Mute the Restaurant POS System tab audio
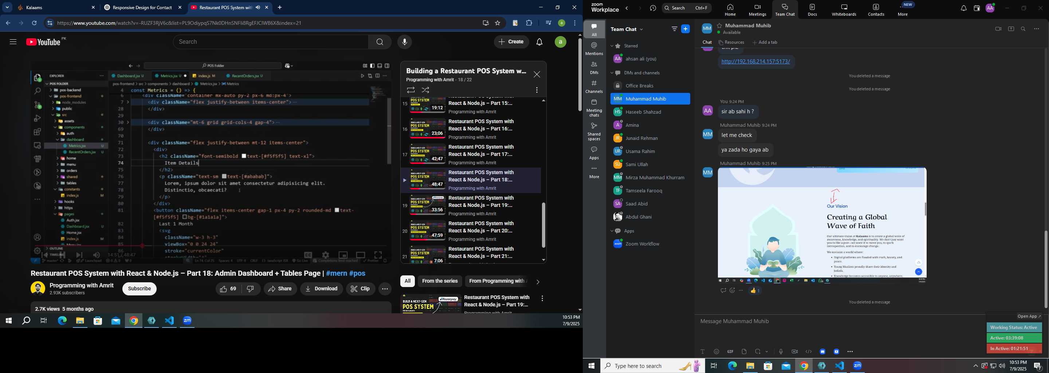Viewport: 1049px width, 373px height. click(258, 7)
